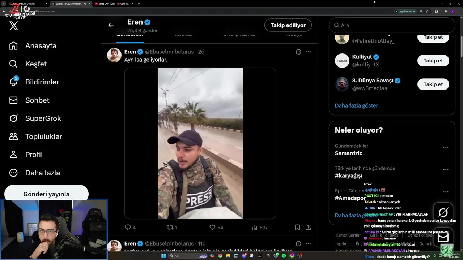Click the X logo in sidebar
Image resolution: width=463 pixels, height=260 pixels.
[13, 26]
